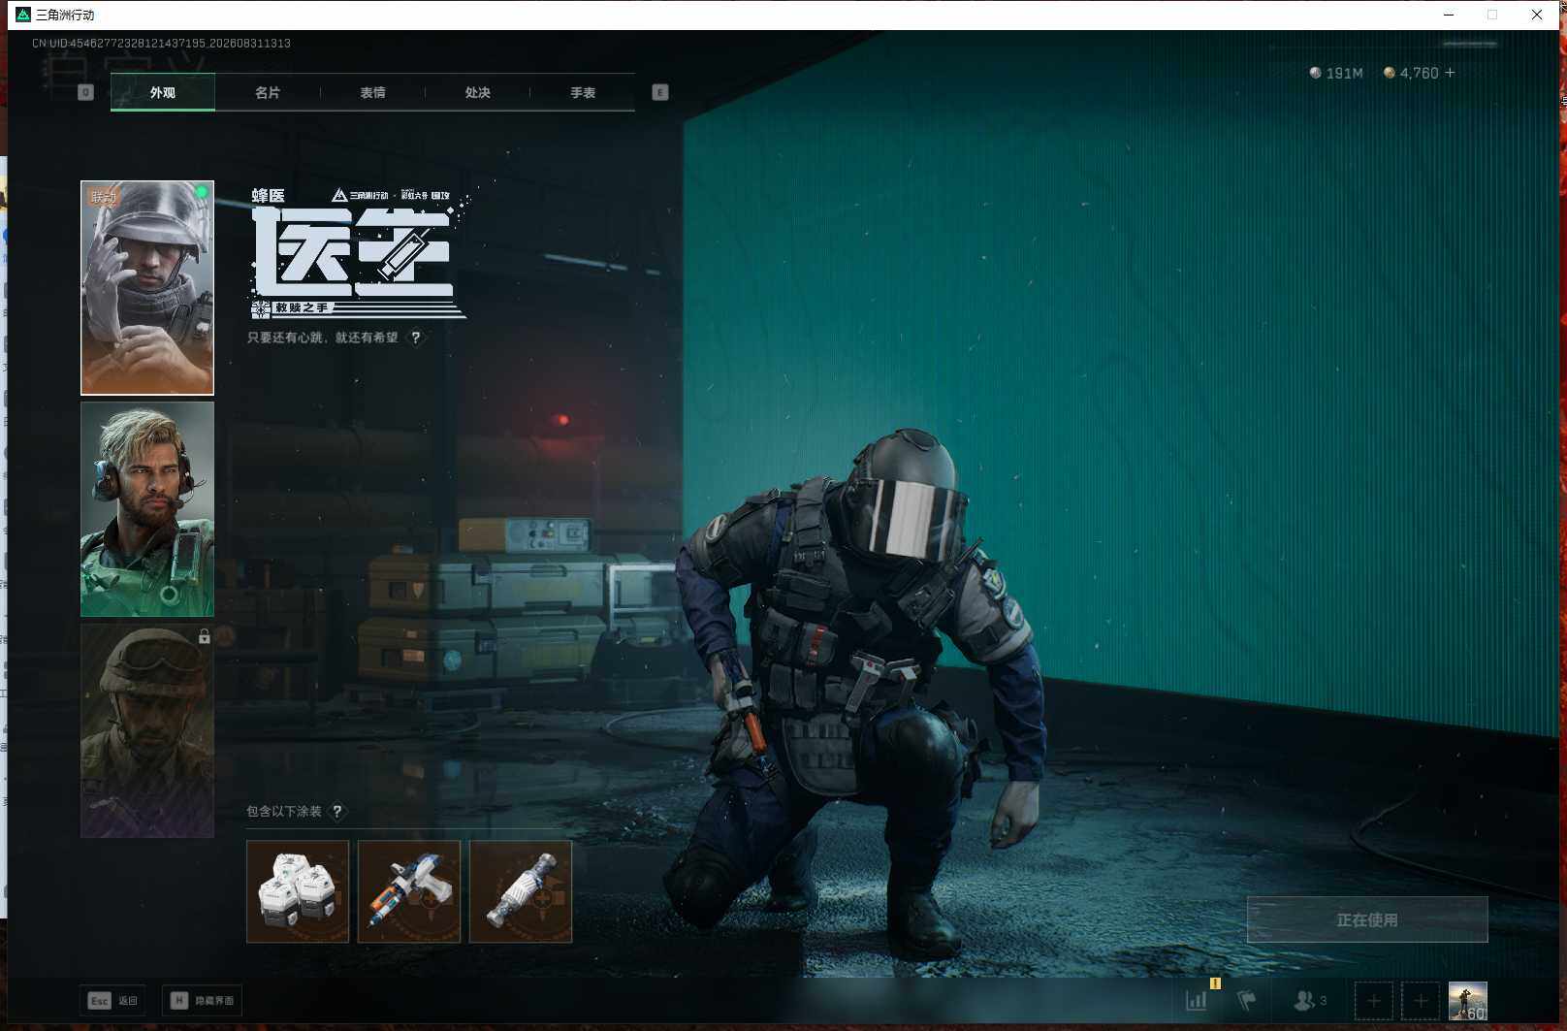Open help icon beside 只要还有心跳 description
Image resolution: width=1567 pixels, height=1031 pixels.
pos(416,338)
